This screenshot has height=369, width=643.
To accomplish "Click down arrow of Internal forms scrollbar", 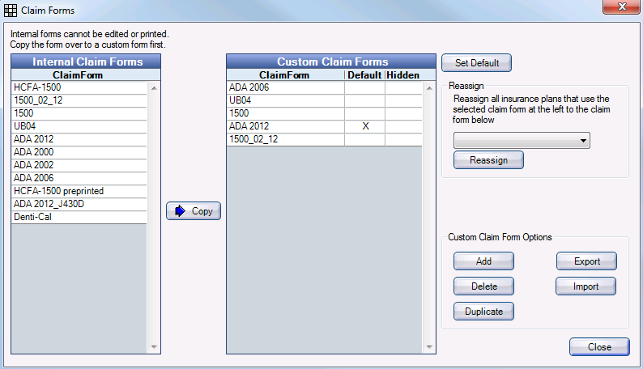I will point(154,347).
